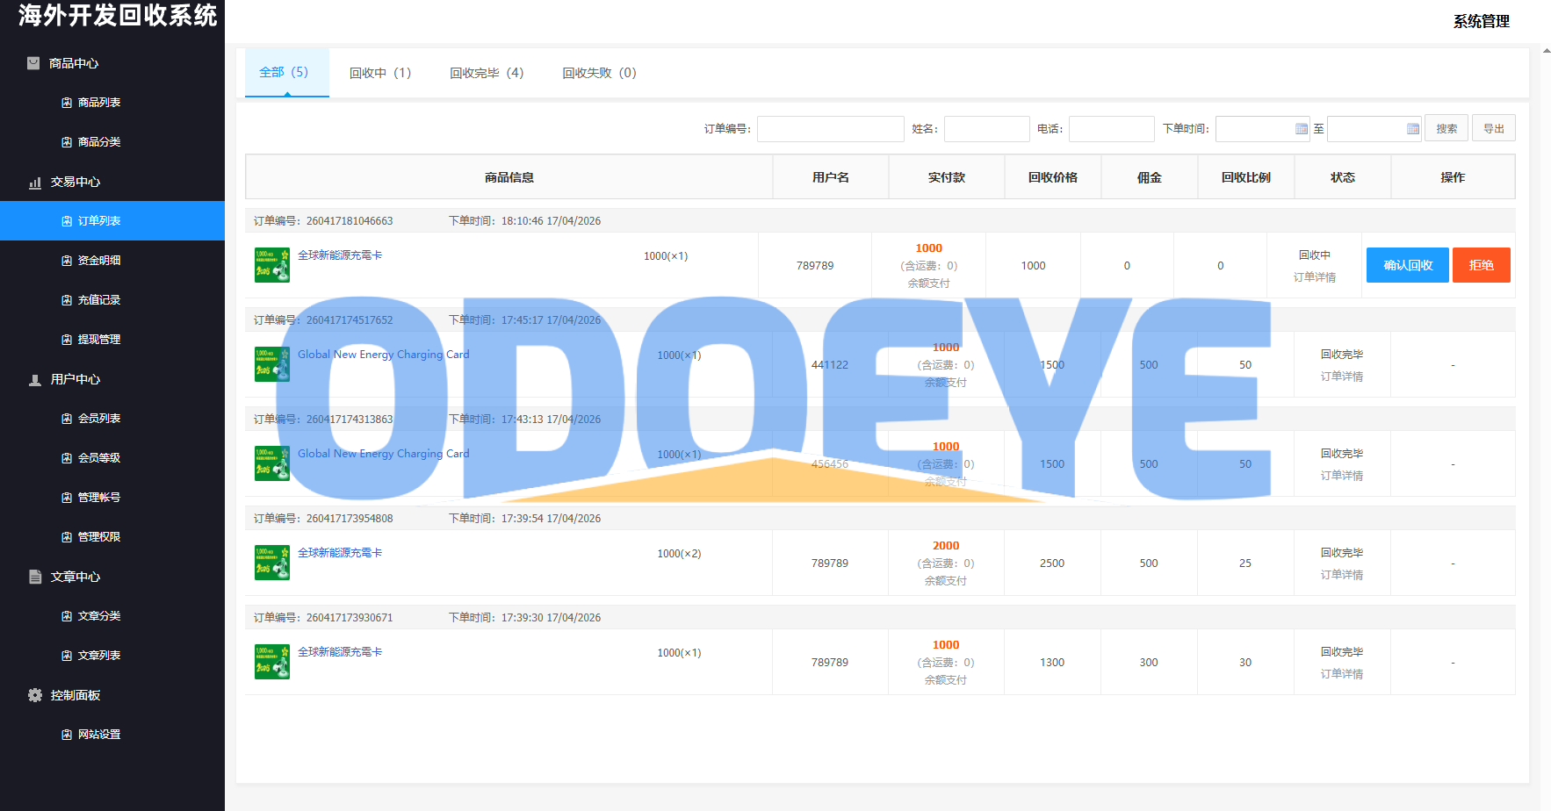
Task: Click the 海外开发回收系统 title
Action: [x=118, y=15]
